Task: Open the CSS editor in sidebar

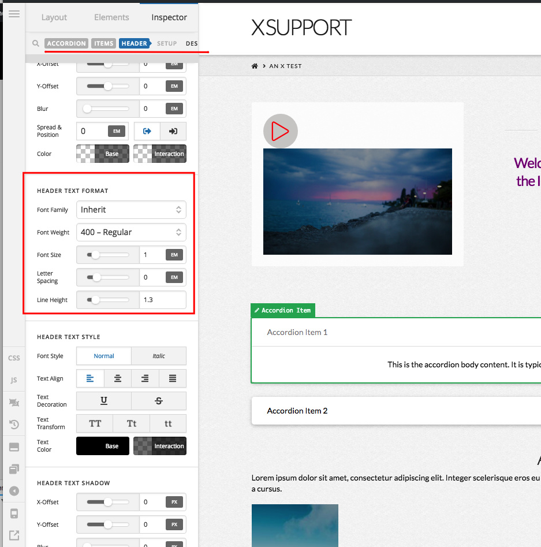Action: click(x=14, y=358)
